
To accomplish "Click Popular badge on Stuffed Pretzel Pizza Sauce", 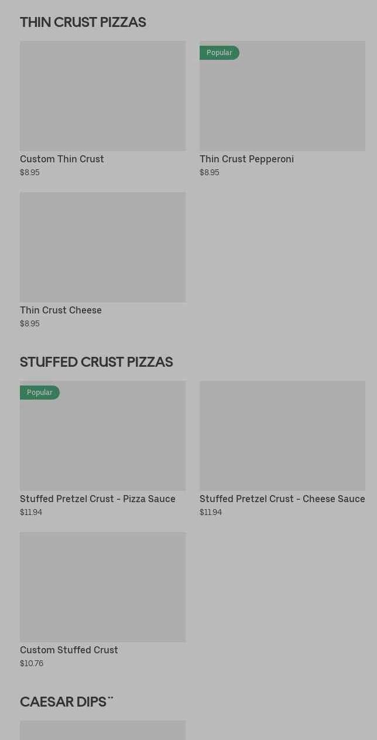I will click(40, 393).
